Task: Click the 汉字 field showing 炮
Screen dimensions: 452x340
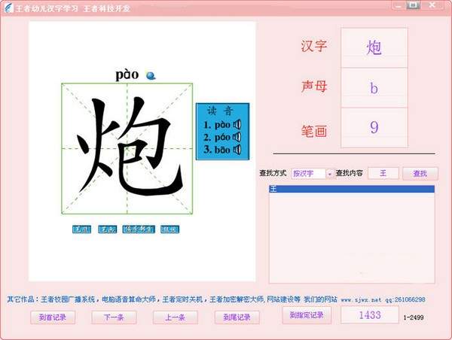Action: pos(374,48)
